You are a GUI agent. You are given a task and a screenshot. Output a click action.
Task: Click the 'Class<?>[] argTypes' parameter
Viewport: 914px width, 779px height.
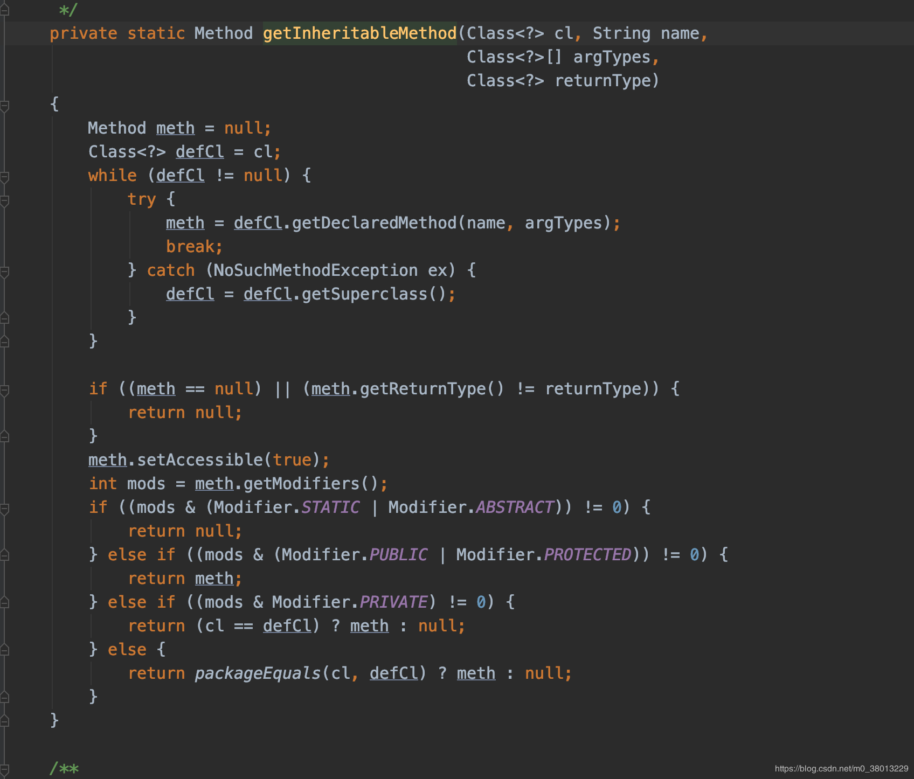pyautogui.click(x=558, y=57)
